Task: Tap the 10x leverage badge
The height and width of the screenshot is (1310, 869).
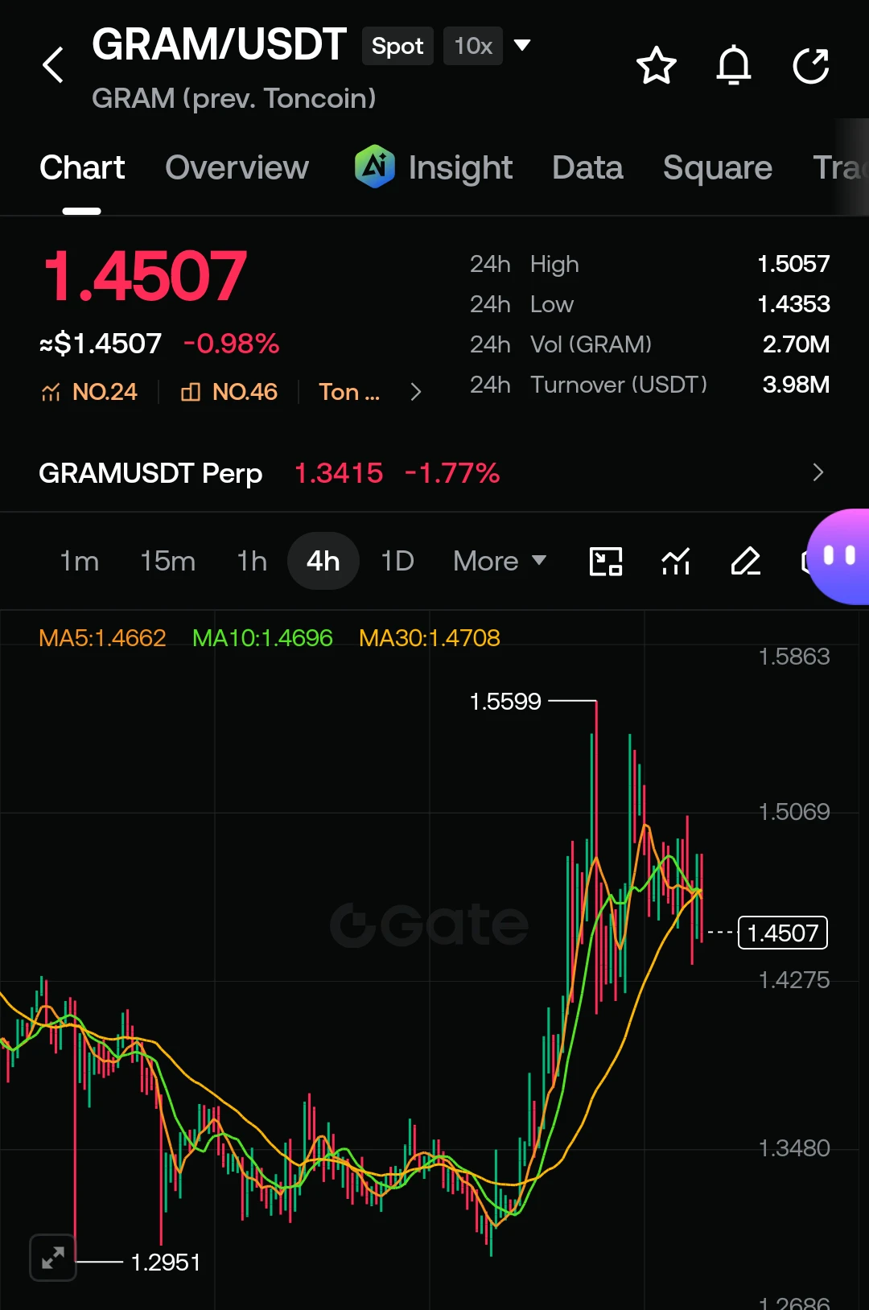Action: coord(473,46)
